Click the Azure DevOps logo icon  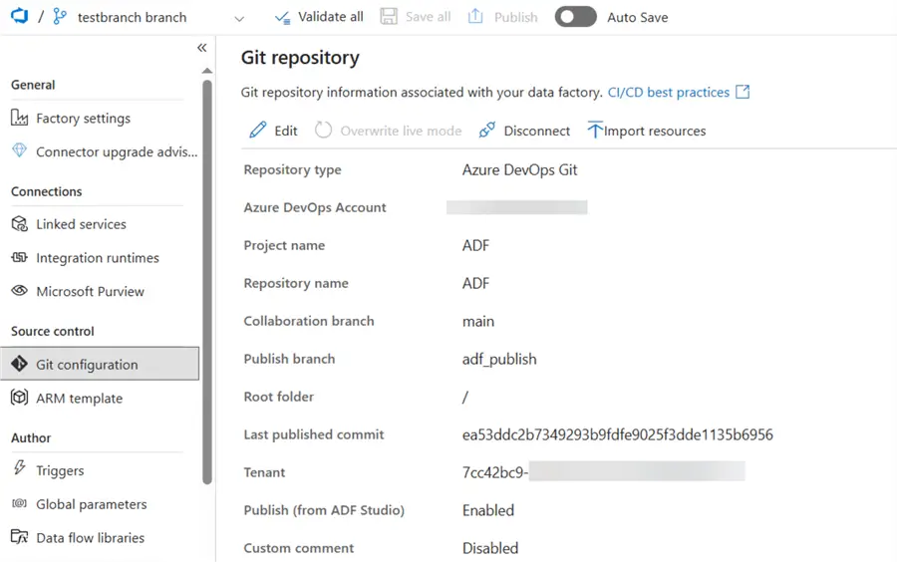pos(20,16)
